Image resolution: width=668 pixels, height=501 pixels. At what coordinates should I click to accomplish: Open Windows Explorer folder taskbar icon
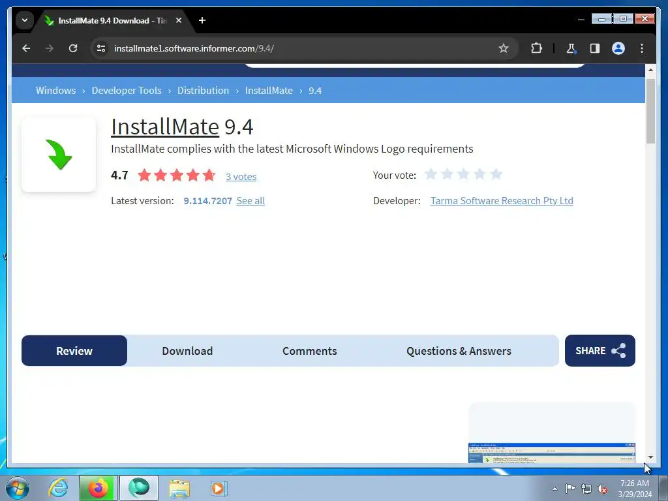pyautogui.click(x=179, y=488)
